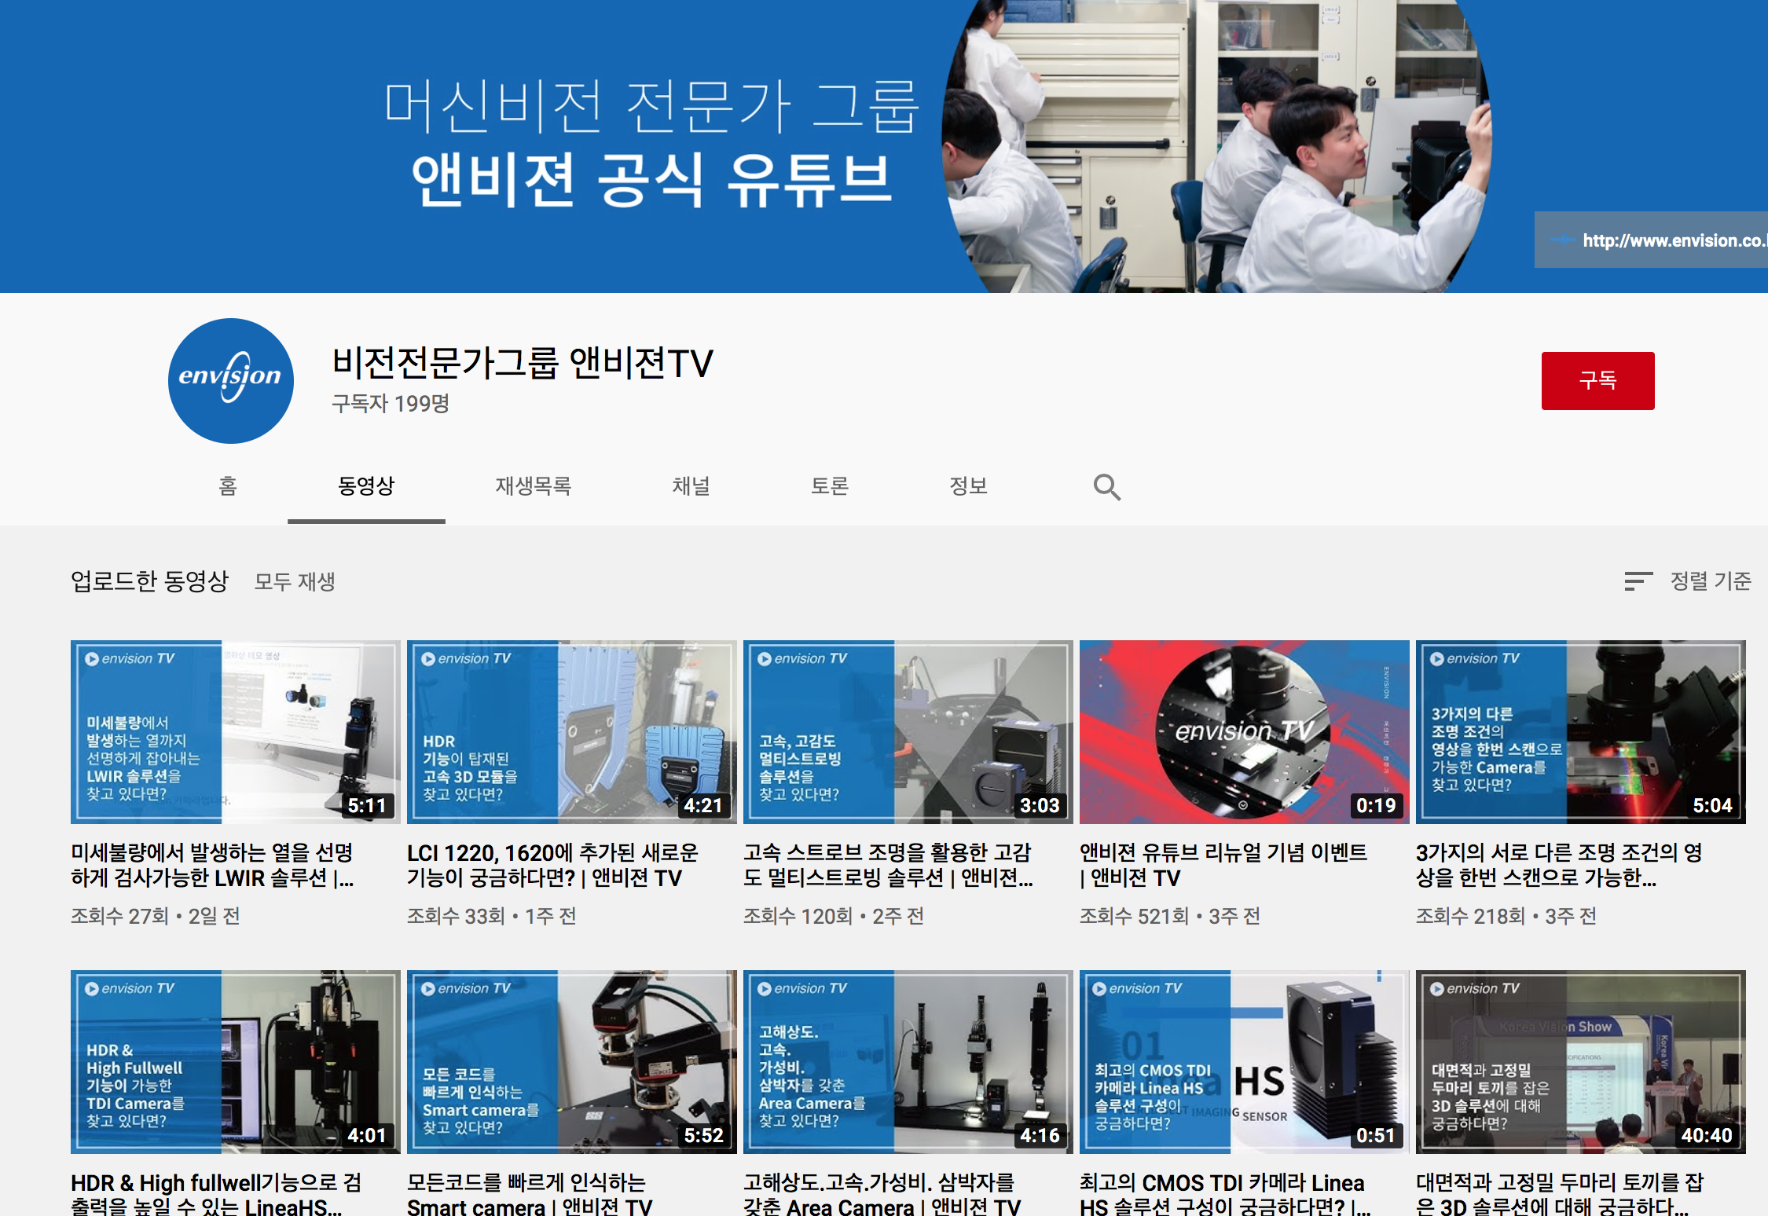Open the multi-strobing 3:03 video thumbnail
Image resolution: width=1768 pixels, height=1216 pixels.
pos(908,731)
